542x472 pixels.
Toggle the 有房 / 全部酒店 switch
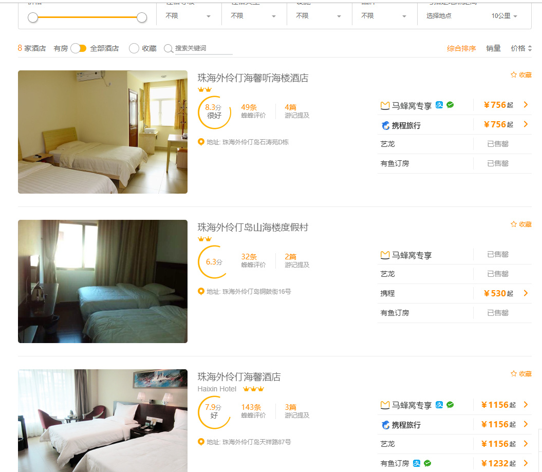pyautogui.click(x=79, y=48)
